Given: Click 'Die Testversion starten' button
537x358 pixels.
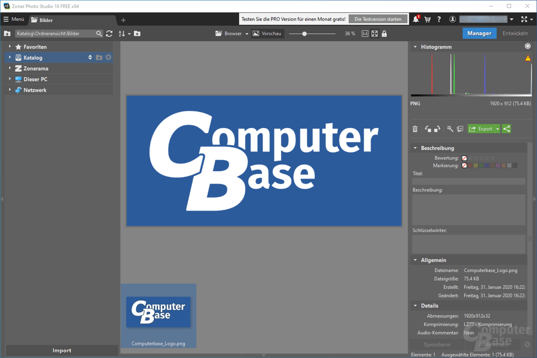Looking at the screenshot, I should point(378,19).
